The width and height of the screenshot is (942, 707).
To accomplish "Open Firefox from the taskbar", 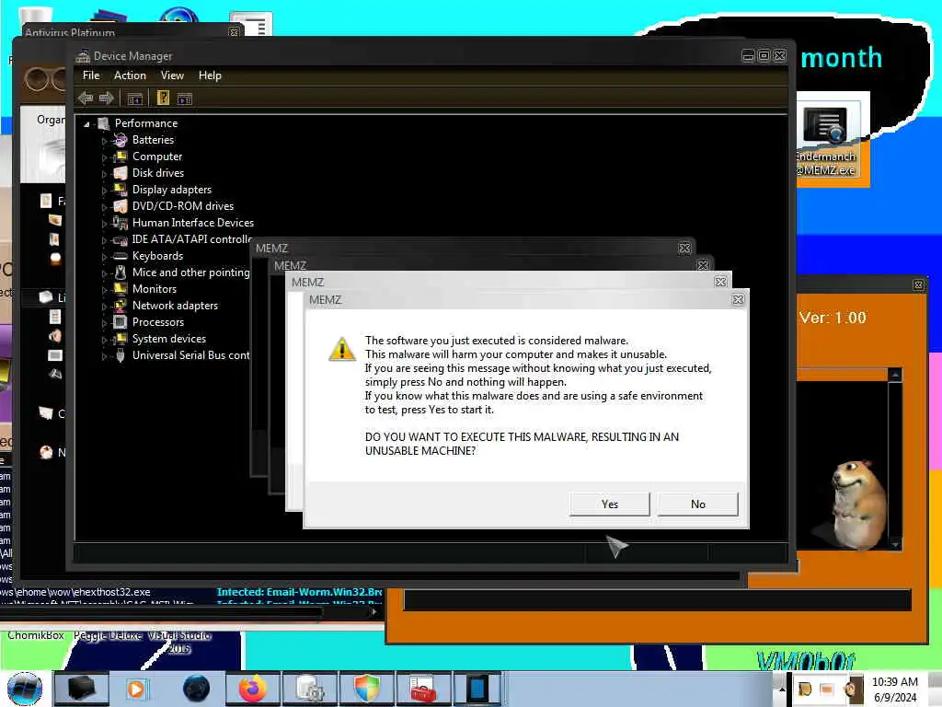I will (252, 689).
